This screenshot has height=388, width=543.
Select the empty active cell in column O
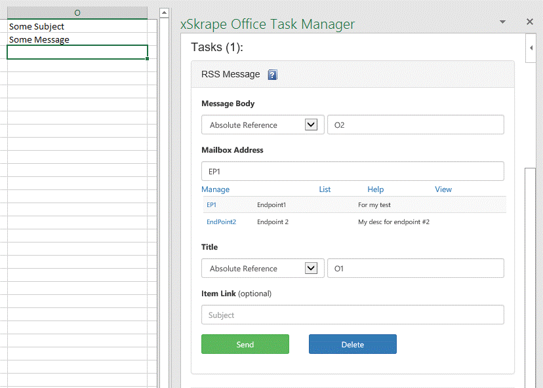(77, 52)
